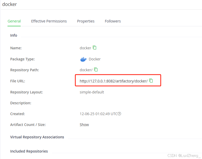Copy the File URL to clipboard
The height and width of the screenshot is (159, 202).
coord(151,81)
